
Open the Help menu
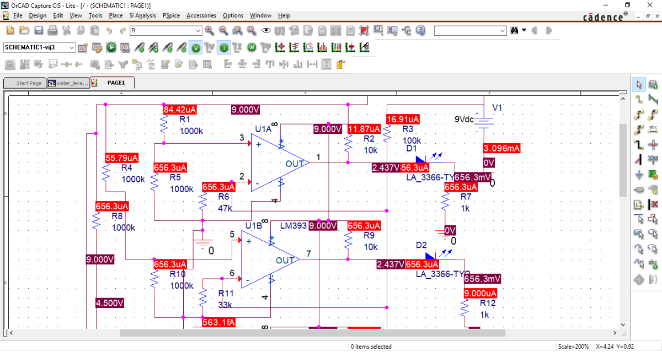[x=284, y=15]
